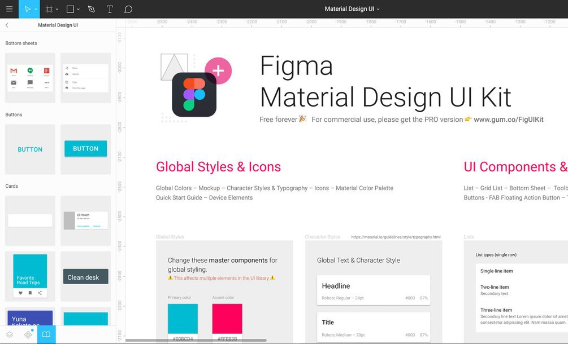Open the Components panel tab

[28, 334]
